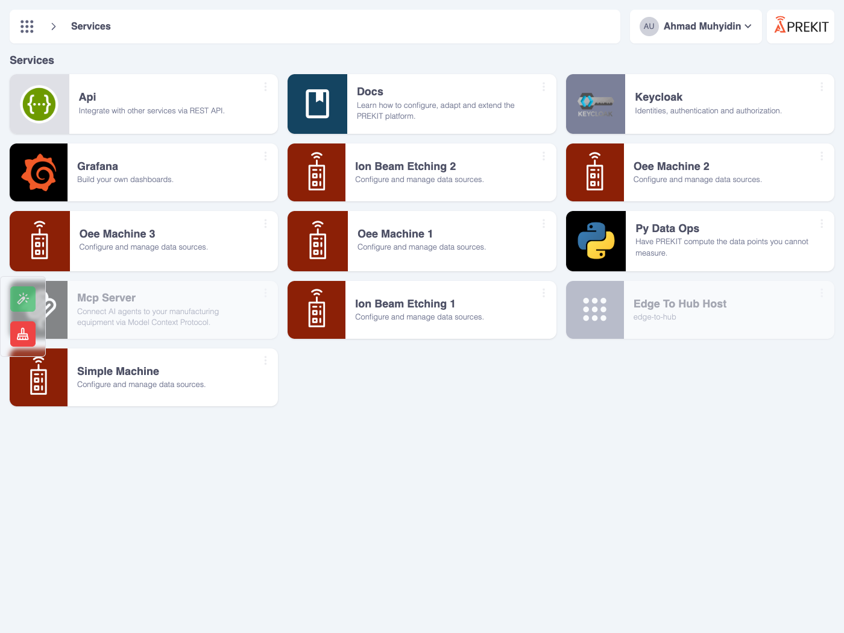Image resolution: width=844 pixels, height=633 pixels.
Task: Click 'Learn how to configure' Docs description
Action: (435, 111)
